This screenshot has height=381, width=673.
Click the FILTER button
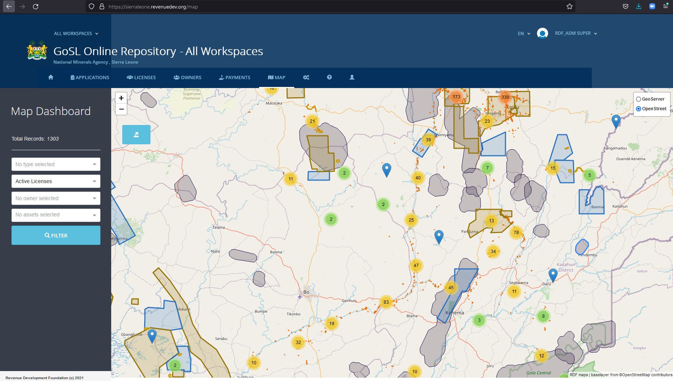click(x=56, y=235)
